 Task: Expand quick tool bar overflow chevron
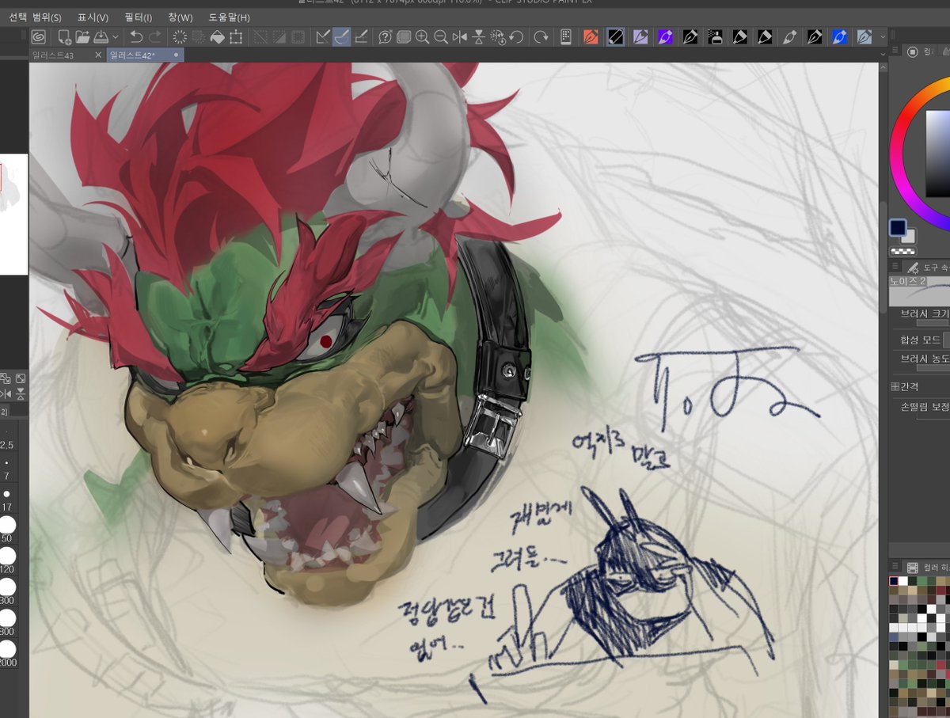(x=883, y=36)
